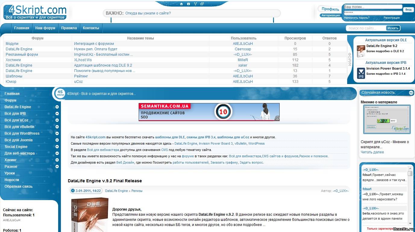Click the Авторизация button
Viewport: 415px width, 232px height.
(331, 15)
